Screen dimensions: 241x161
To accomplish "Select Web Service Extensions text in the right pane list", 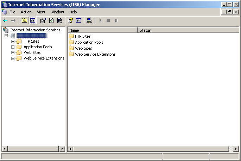I will pos(95,54).
